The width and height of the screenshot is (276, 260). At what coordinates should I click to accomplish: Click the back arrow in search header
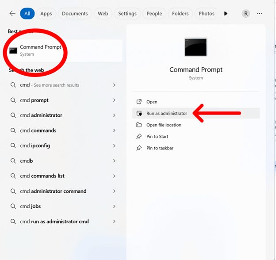pos(12,14)
